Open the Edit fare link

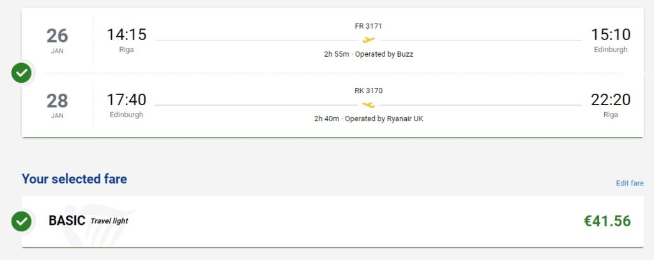pyautogui.click(x=630, y=183)
